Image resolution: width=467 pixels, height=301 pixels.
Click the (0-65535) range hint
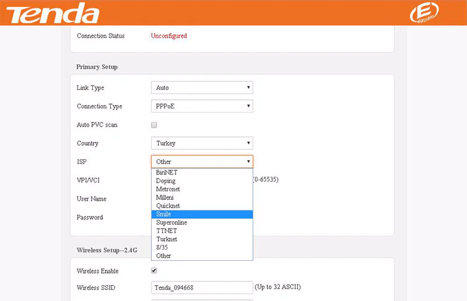(x=266, y=180)
